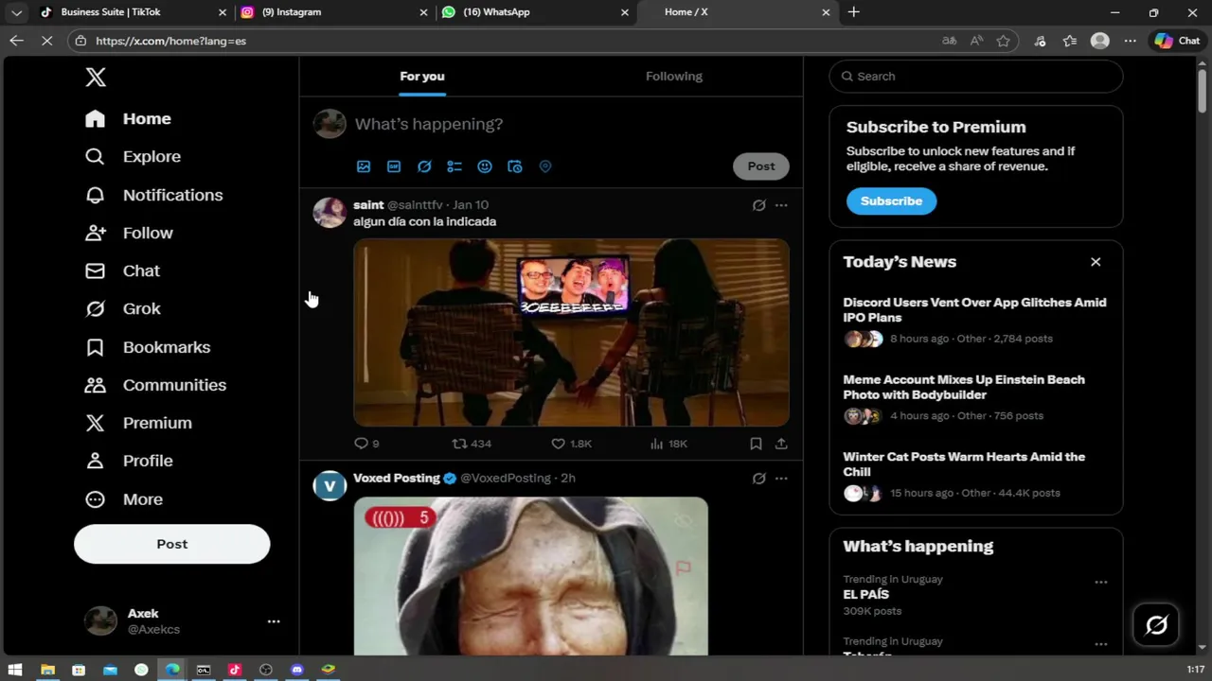The width and height of the screenshot is (1212, 681).
Task: Click the gray Post button in composer
Action: pos(761,166)
